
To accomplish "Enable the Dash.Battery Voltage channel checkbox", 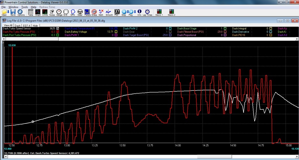I will pos(115,32).
